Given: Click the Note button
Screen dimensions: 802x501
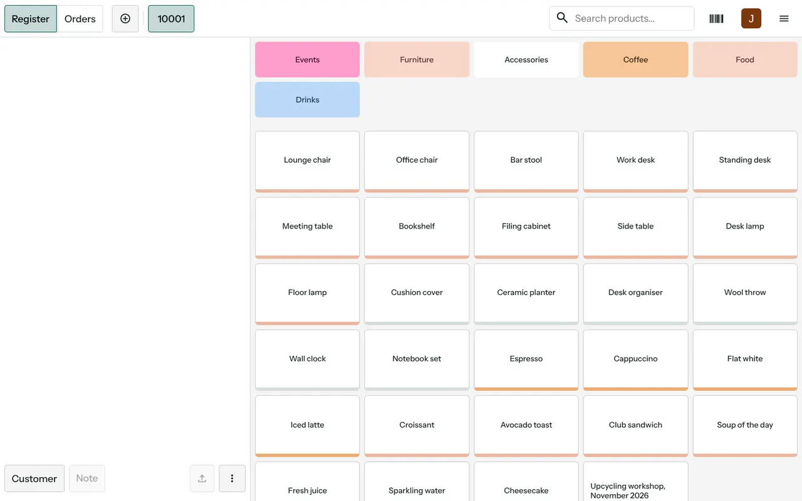Looking at the screenshot, I should tap(87, 478).
